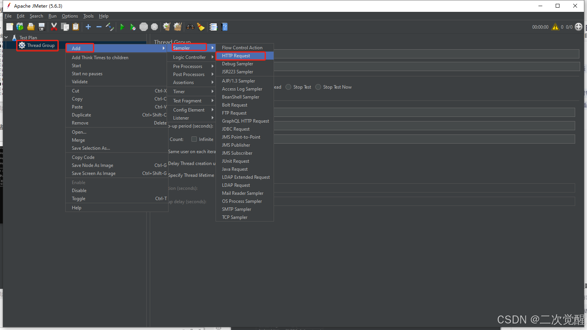587x330 pixels.
Task: Click the New test plan icon
Action: (x=10, y=27)
